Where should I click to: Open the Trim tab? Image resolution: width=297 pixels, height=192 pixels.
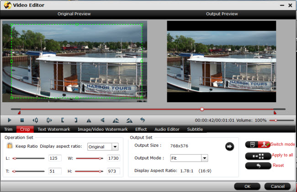tap(8, 130)
